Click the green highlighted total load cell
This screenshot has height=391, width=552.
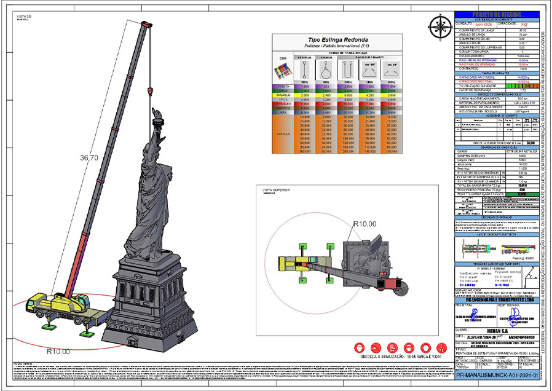522,194
